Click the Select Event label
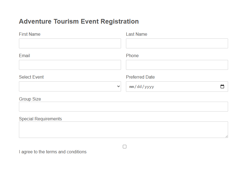The image size is (247, 172). point(31,77)
